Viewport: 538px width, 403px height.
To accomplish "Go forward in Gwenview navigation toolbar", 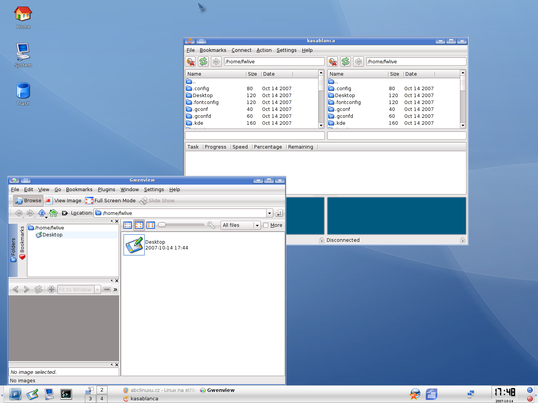I will pyautogui.click(x=30, y=213).
